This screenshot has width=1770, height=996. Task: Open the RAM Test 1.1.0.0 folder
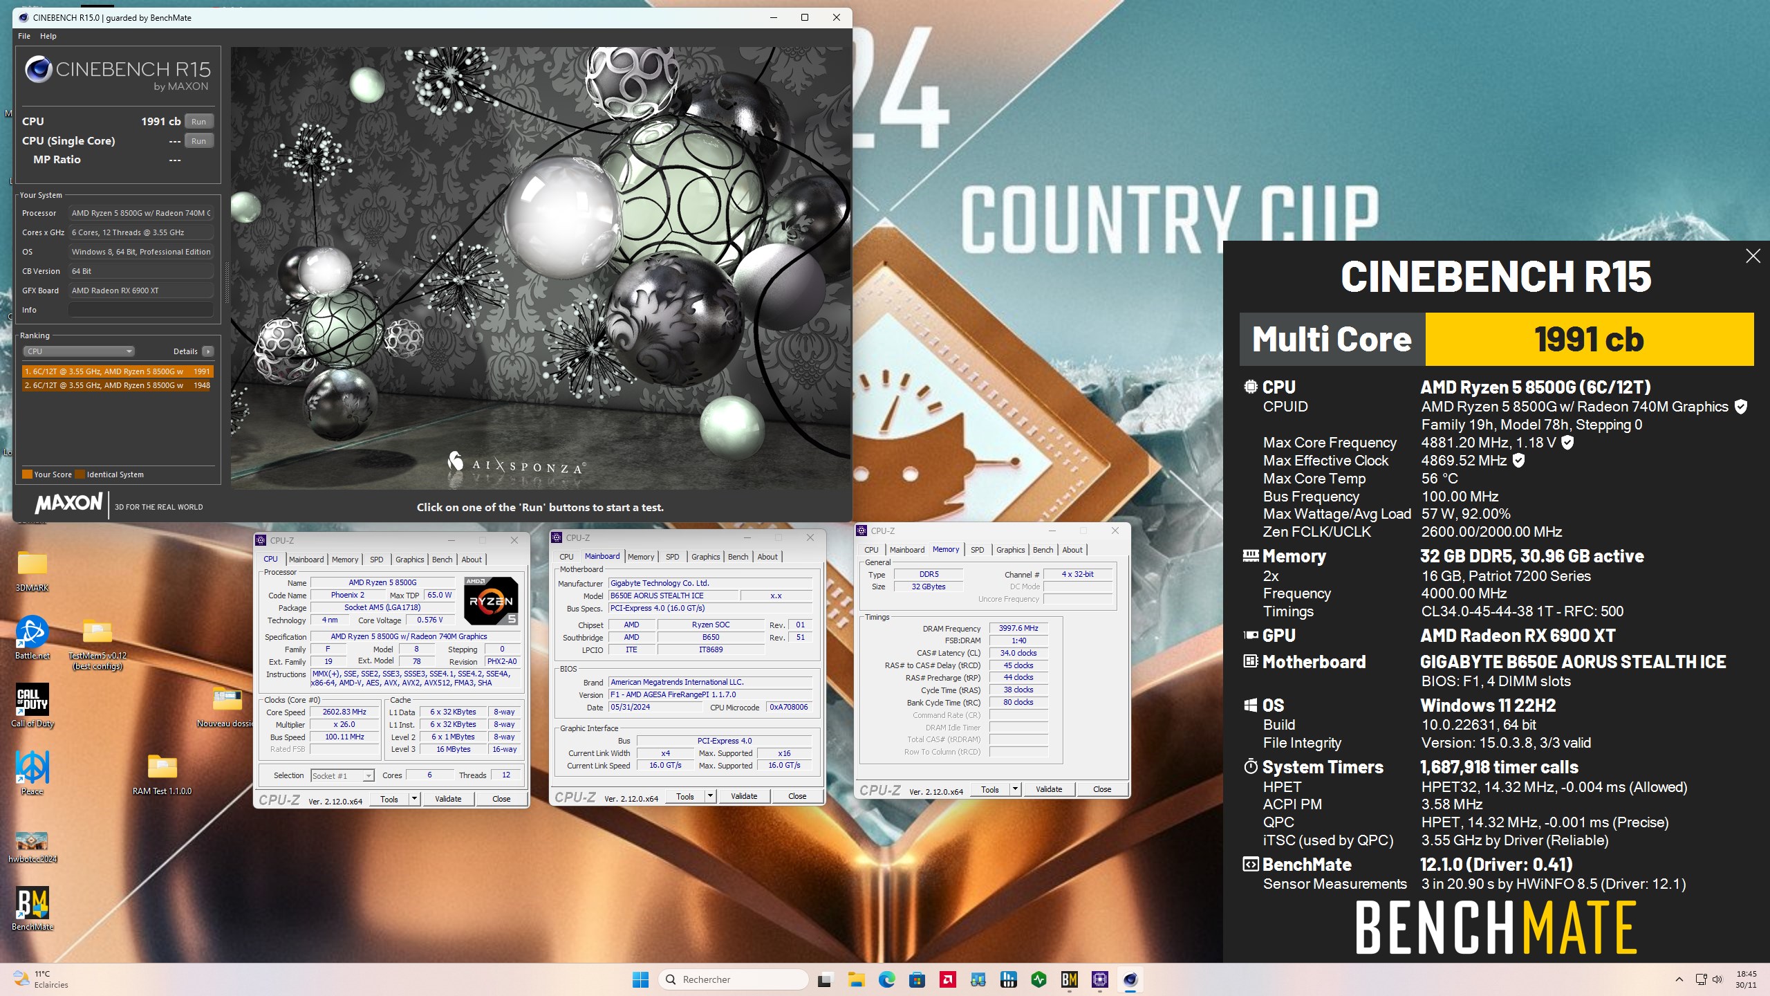coord(162,774)
